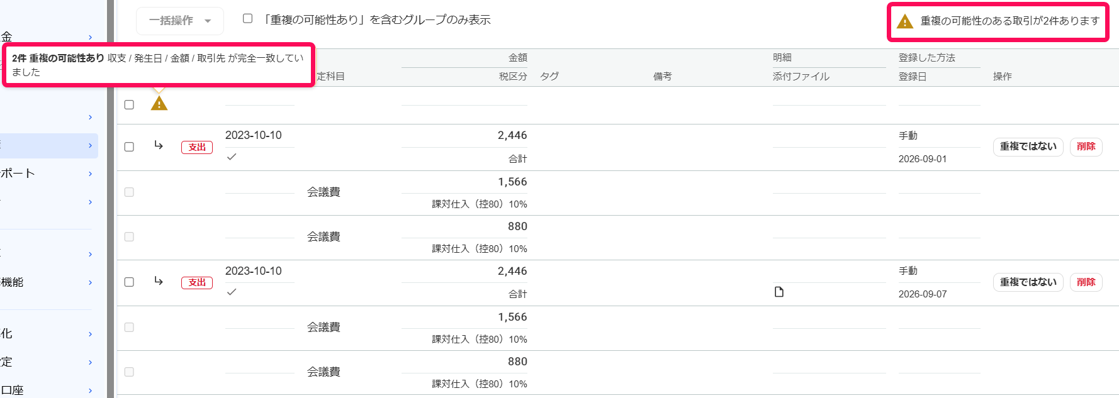Expand the sidebar item ending in '機能'
This screenshot has height=398, width=1119.
[x=48, y=282]
